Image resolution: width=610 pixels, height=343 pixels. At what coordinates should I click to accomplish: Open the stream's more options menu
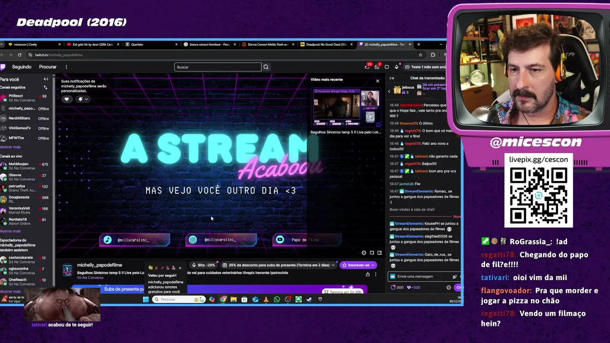click(x=376, y=274)
